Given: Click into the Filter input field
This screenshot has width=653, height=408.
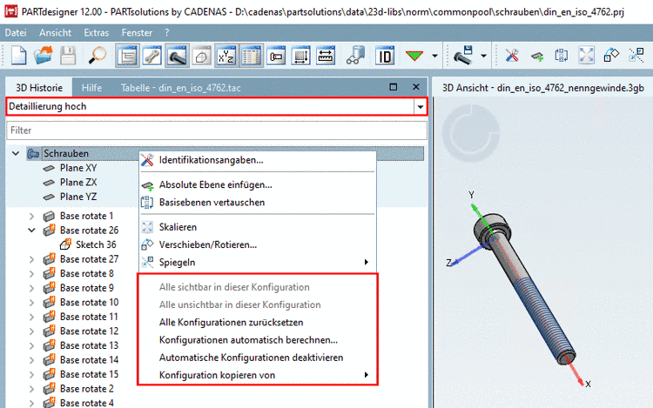Looking at the screenshot, I should pos(217,130).
